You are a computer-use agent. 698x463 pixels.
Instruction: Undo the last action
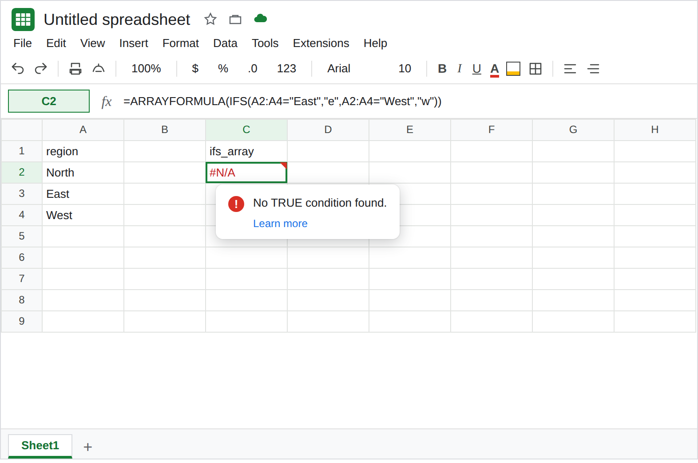coord(18,69)
